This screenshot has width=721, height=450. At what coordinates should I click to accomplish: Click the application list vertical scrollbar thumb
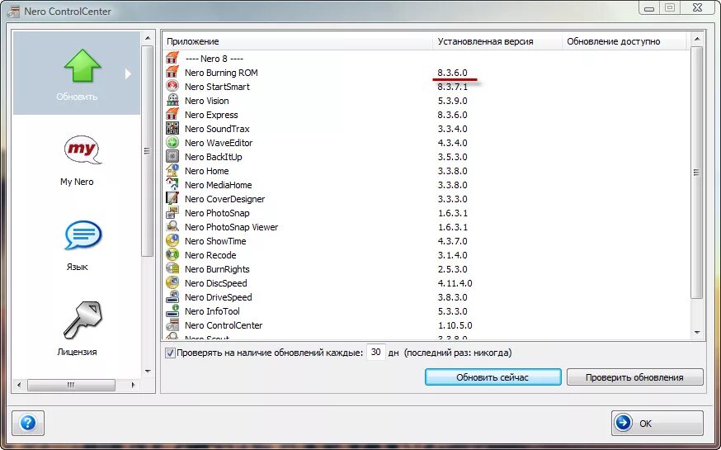coord(697,173)
